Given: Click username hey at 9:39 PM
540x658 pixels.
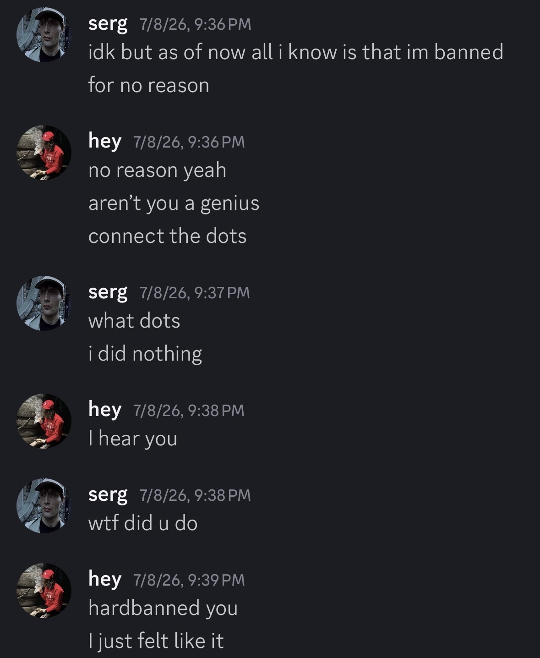Looking at the screenshot, I should [105, 579].
